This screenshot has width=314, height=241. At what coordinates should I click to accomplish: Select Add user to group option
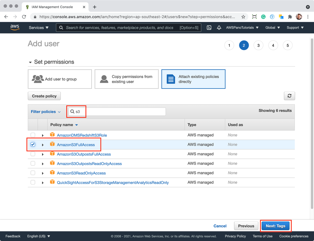click(x=60, y=79)
